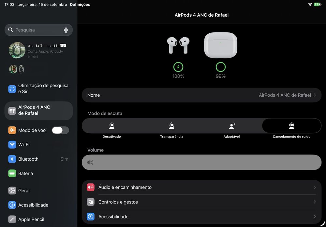This screenshot has height=227, width=326.
Task: Open Wi-Fi settings label
Action: (x=24, y=145)
